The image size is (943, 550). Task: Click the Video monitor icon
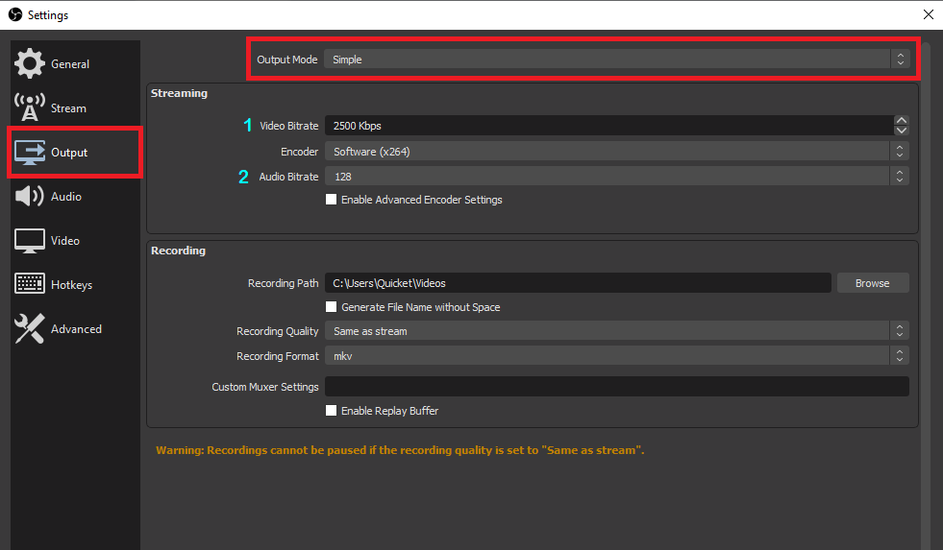coord(30,241)
